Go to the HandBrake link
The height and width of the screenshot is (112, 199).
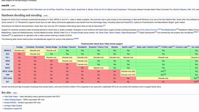point(189,33)
